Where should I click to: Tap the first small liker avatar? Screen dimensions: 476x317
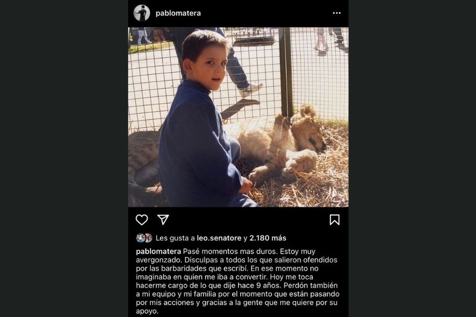click(x=140, y=238)
